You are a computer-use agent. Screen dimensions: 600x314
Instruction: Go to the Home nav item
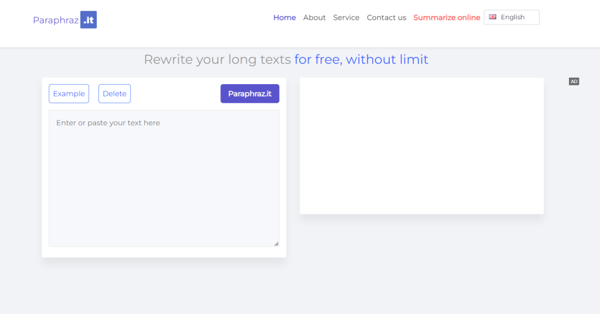pyautogui.click(x=284, y=18)
